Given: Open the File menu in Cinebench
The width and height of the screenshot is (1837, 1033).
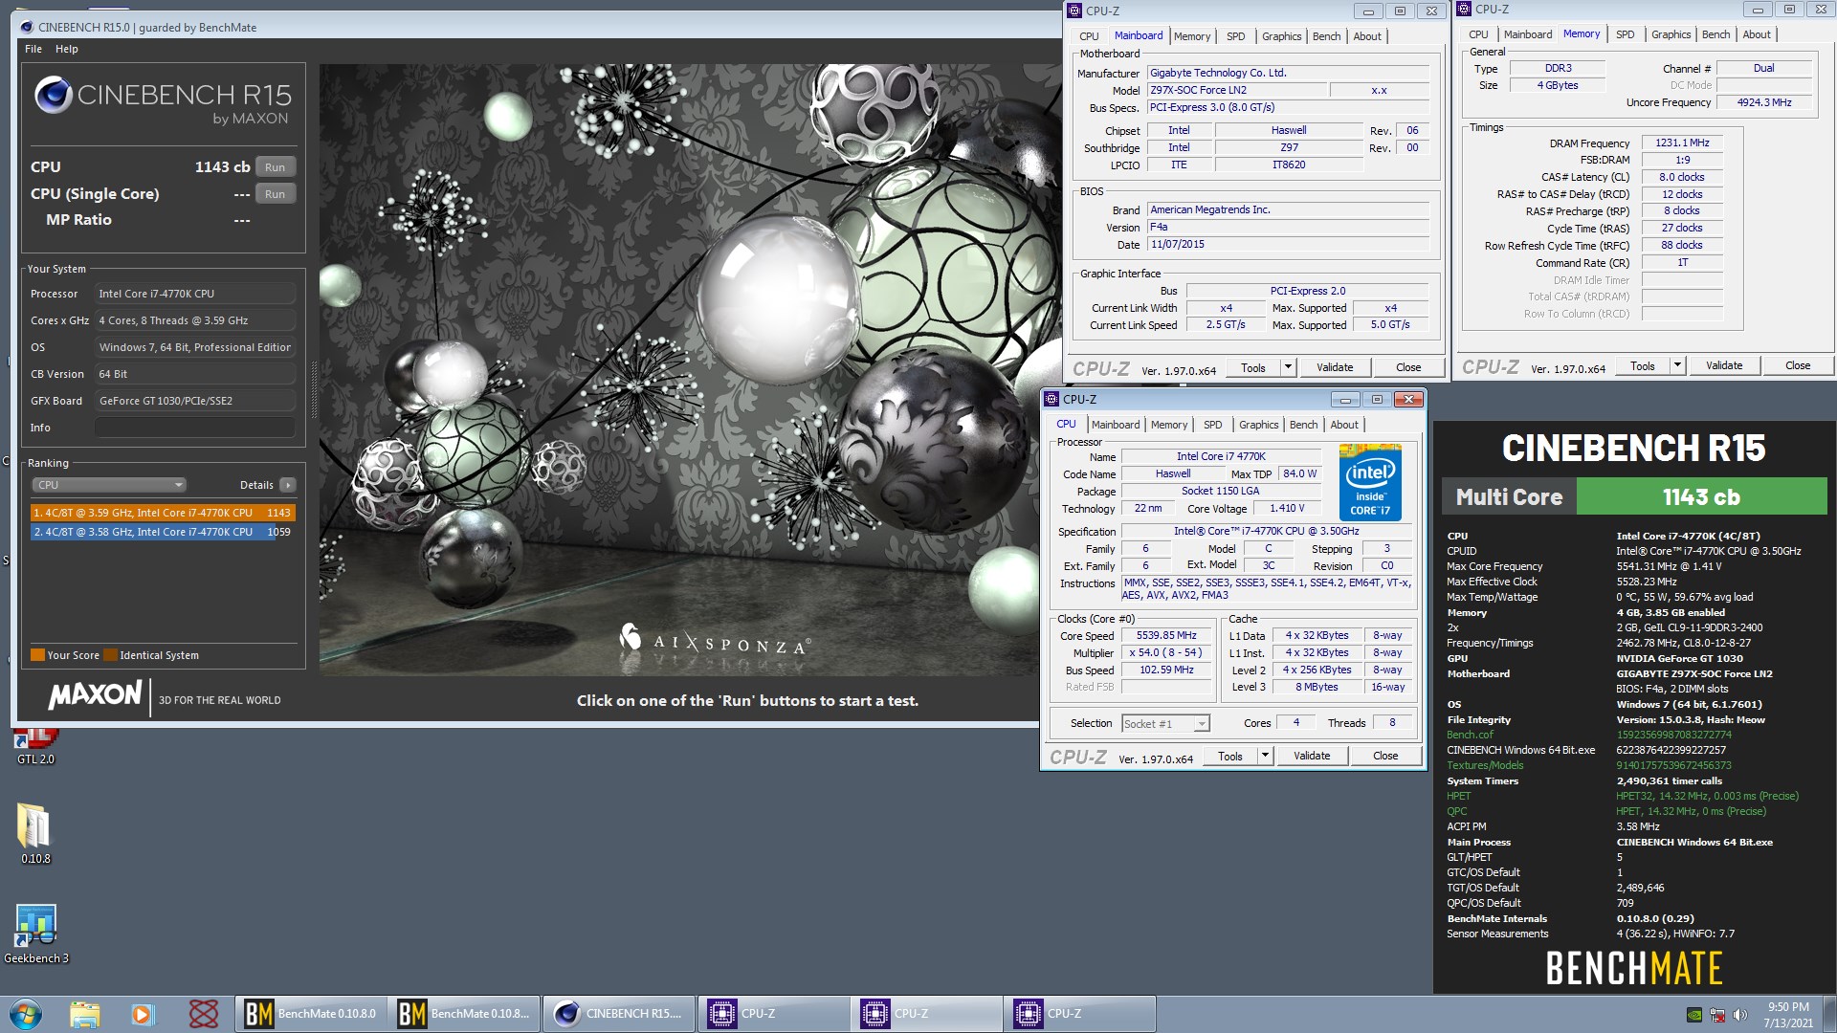Looking at the screenshot, I should coord(33,49).
